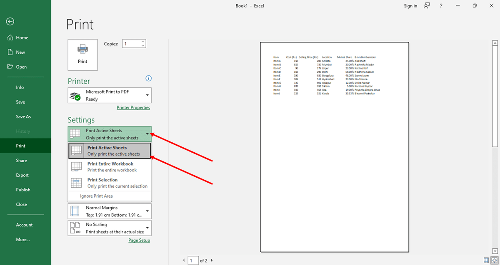Viewport: 500px width, 265px height.
Task: Open the No Scaling dropdown
Action: click(x=110, y=228)
